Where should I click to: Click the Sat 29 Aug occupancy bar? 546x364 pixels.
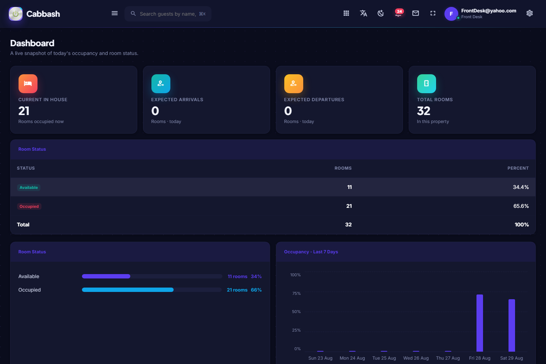pyautogui.click(x=512, y=325)
